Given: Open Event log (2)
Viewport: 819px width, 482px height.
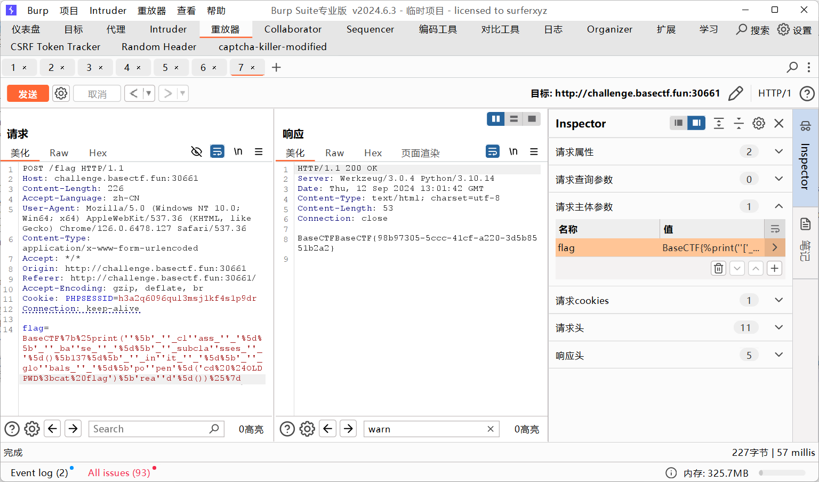Looking at the screenshot, I should [x=39, y=473].
